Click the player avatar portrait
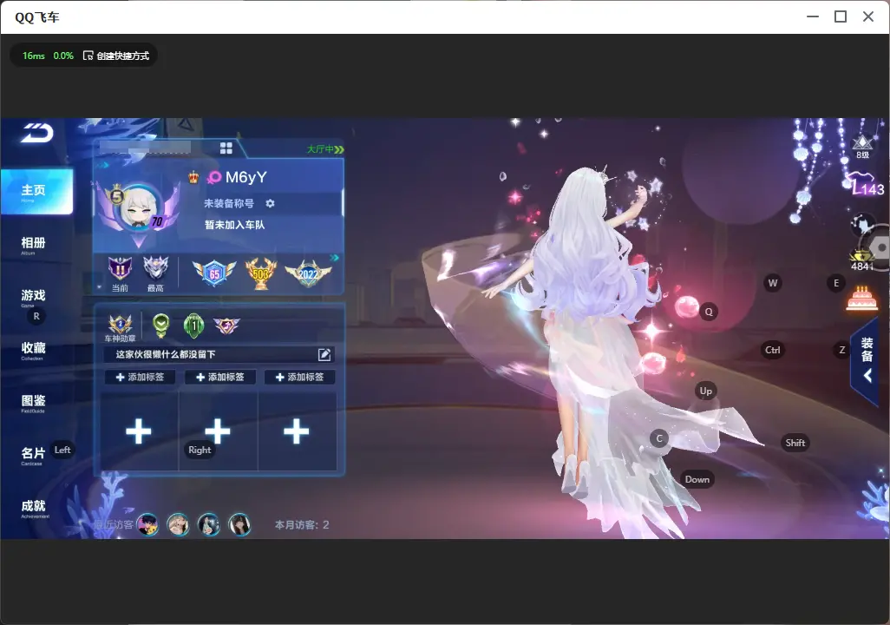This screenshot has height=625, width=890. 139,207
